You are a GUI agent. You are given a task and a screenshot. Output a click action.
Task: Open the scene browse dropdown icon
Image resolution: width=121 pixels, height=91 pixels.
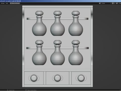[x=100, y=3]
